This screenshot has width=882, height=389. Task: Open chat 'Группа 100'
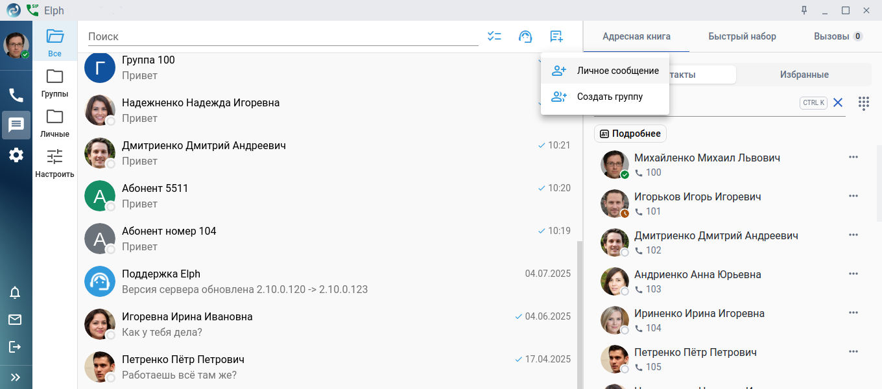click(x=328, y=67)
